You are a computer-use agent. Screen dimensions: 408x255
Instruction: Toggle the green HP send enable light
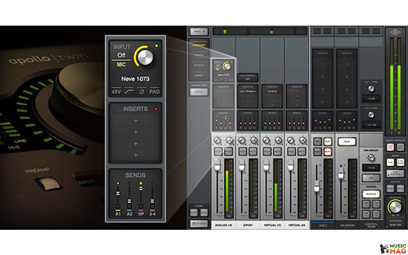[x=141, y=183]
